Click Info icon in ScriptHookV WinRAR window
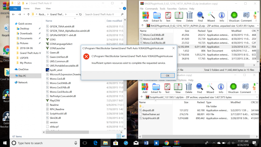Screen dimensions: 261x147 [x=221, y=88]
